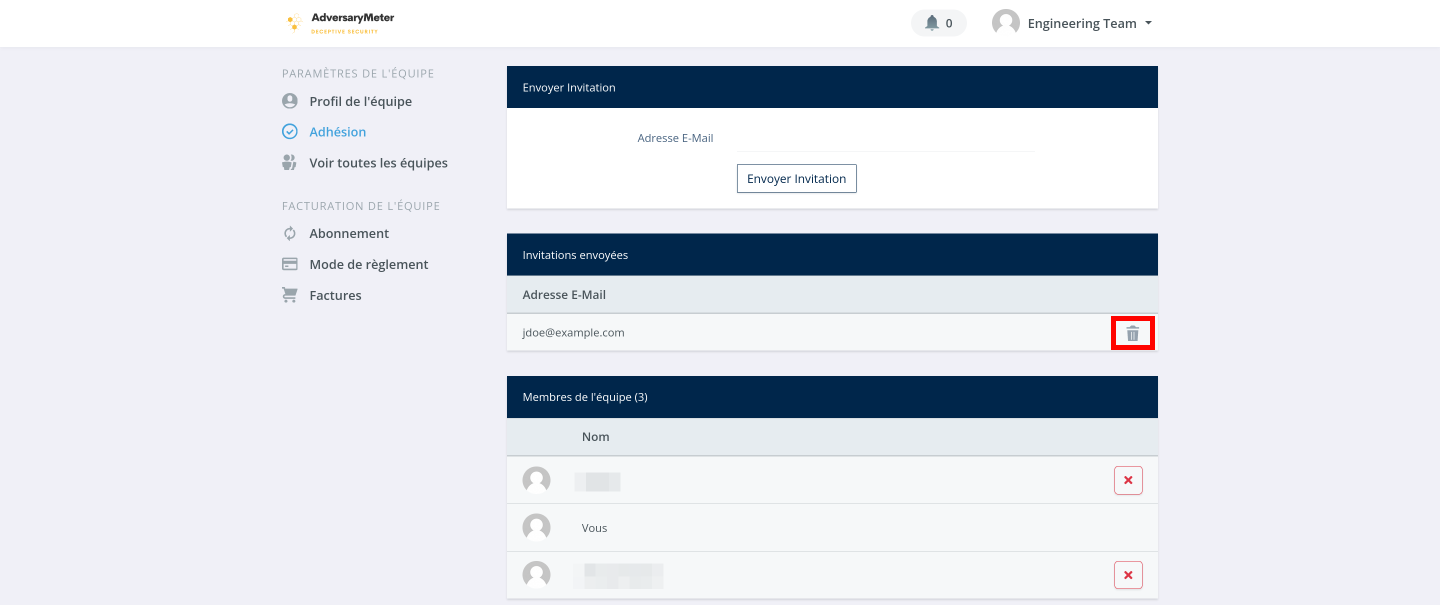Click the Factures cart icon
Viewport: 1440px width, 605px height.
coord(289,294)
